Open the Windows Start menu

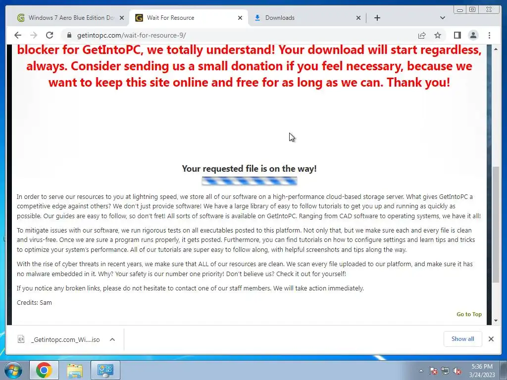(x=13, y=370)
